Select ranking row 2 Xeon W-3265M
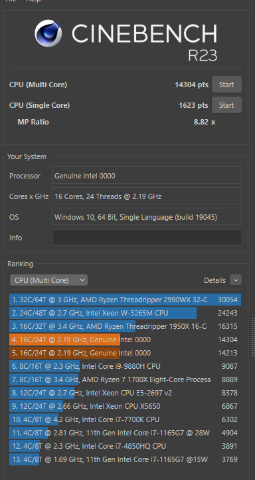This screenshot has height=480, width=255. 126,313
